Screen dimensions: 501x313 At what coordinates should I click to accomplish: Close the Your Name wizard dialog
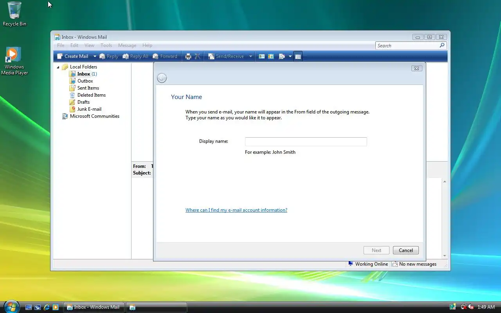(416, 68)
